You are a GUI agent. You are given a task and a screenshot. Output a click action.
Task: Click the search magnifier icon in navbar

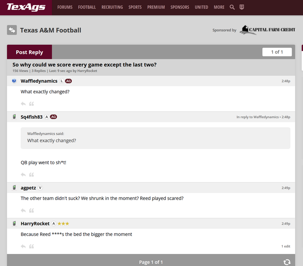232,7
